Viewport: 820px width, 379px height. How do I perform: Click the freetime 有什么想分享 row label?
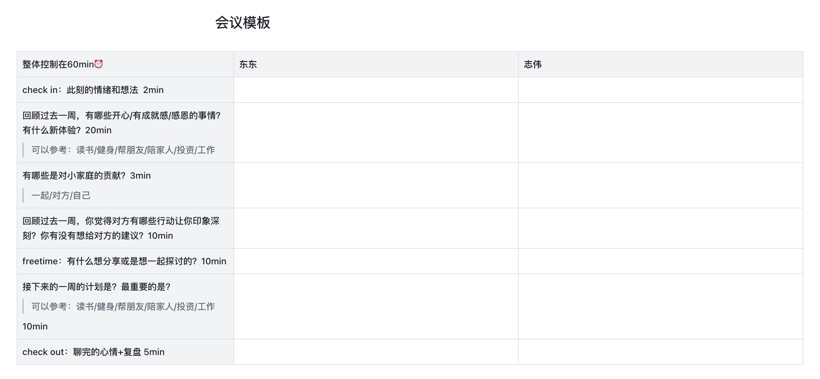click(x=124, y=261)
